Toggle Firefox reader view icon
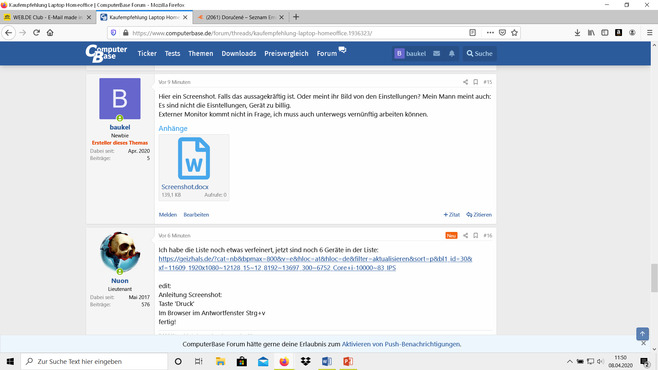Viewport: 658px width, 370px height. (x=473, y=33)
